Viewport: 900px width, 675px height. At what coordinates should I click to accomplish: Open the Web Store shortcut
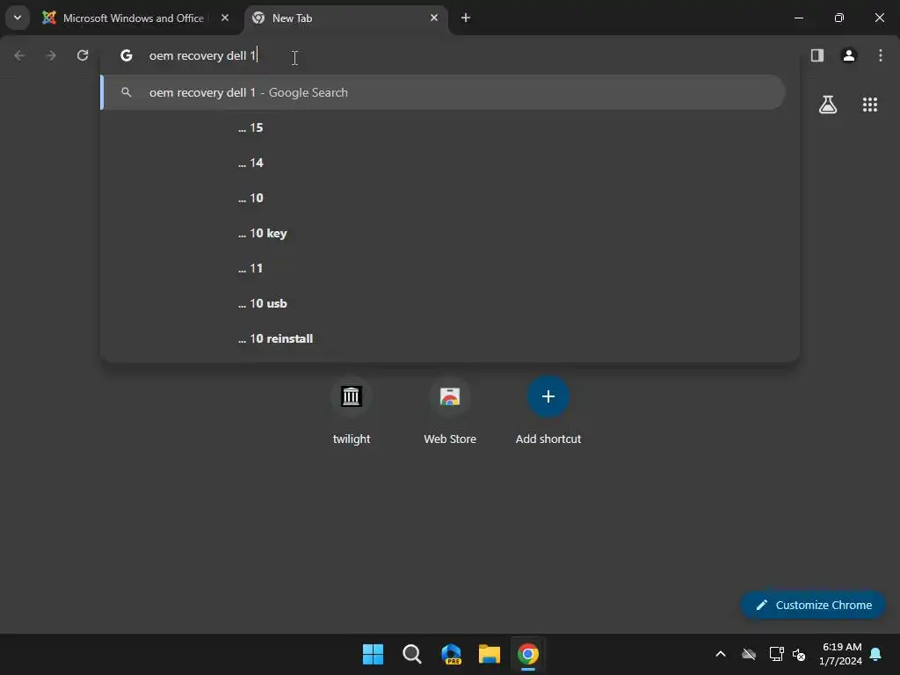tap(450, 411)
